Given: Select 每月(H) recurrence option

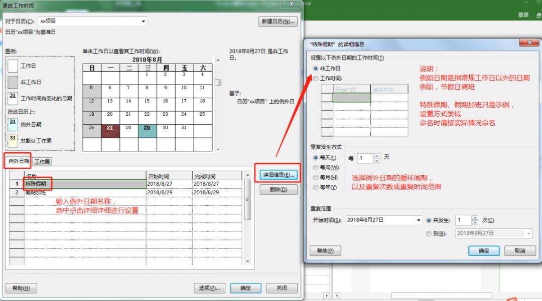Looking at the screenshot, I should tap(315, 178).
